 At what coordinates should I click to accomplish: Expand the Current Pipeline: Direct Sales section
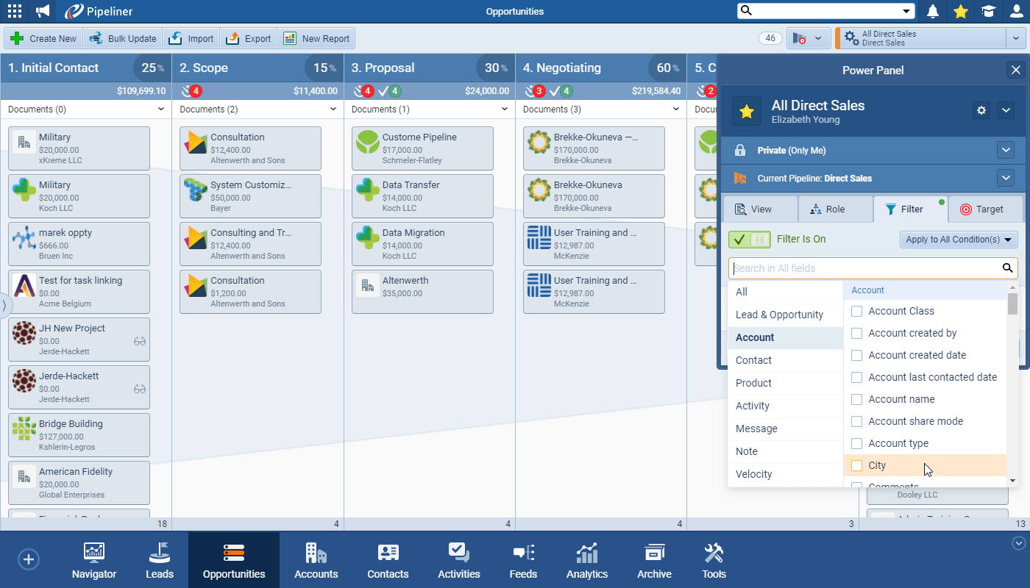(x=1006, y=178)
